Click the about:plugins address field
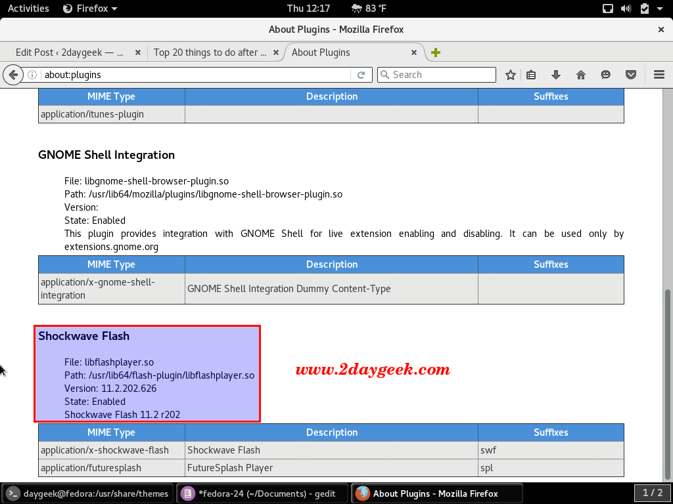The width and height of the screenshot is (673, 504). [195, 75]
